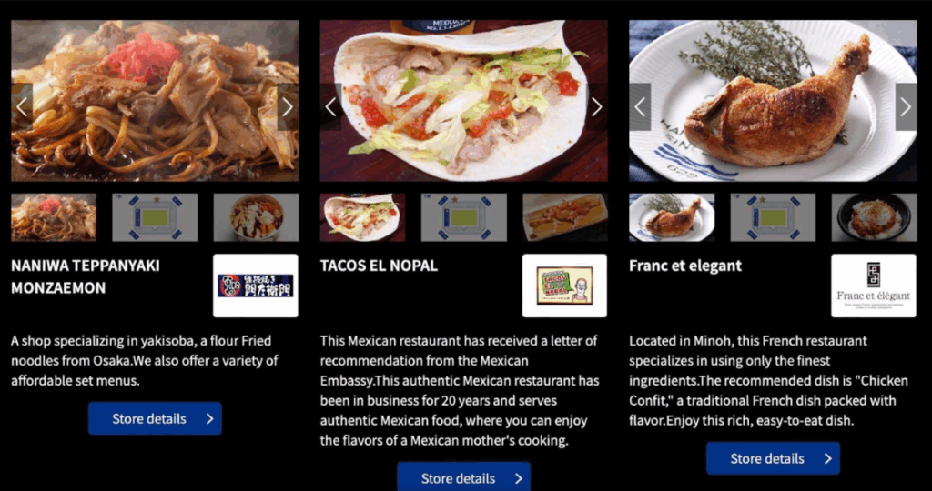Select the yakisoba thumbnail
The width and height of the screenshot is (932, 491).
54,217
